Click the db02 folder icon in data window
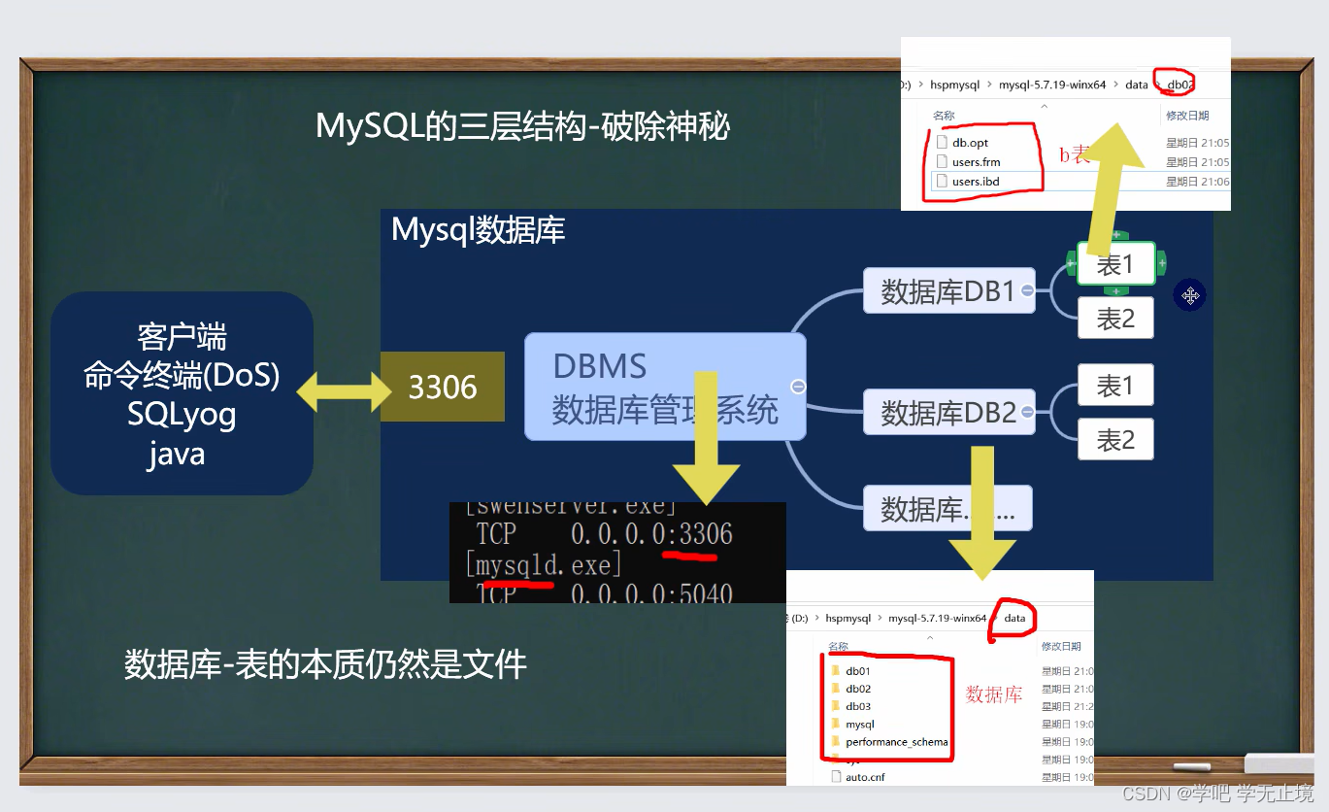Image resolution: width=1329 pixels, height=812 pixels. click(835, 689)
